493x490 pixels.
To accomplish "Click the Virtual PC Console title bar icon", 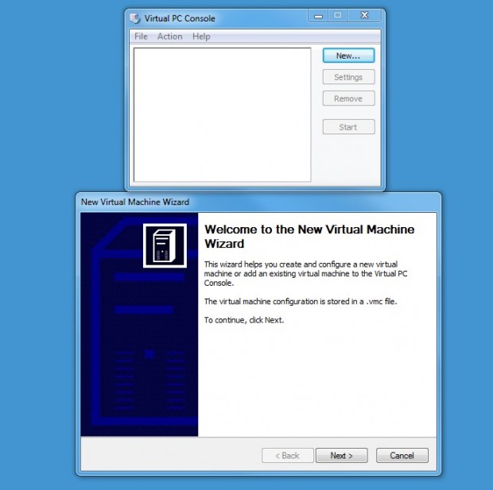I will click(x=135, y=18).
